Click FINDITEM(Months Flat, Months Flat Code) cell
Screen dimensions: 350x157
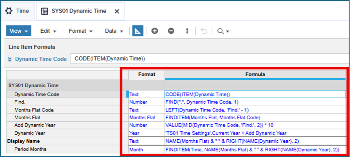(255, 117)
